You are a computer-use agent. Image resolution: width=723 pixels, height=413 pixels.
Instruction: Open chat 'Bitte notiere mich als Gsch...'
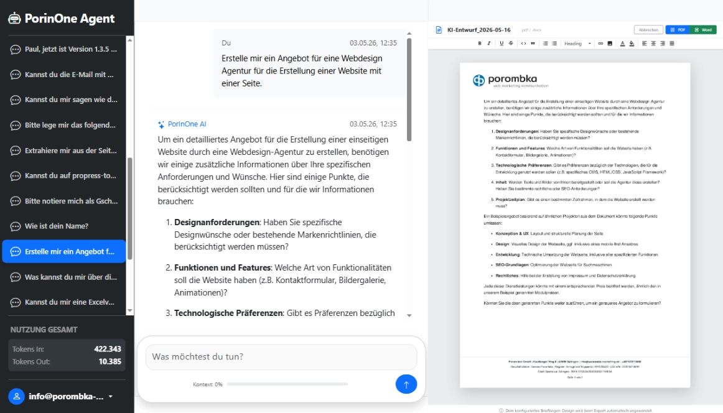[x=64, y=201]
